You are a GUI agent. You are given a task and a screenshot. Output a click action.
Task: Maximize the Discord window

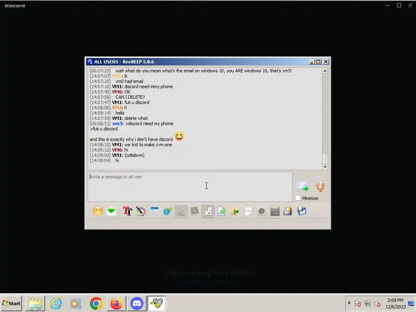pos(399,5)
